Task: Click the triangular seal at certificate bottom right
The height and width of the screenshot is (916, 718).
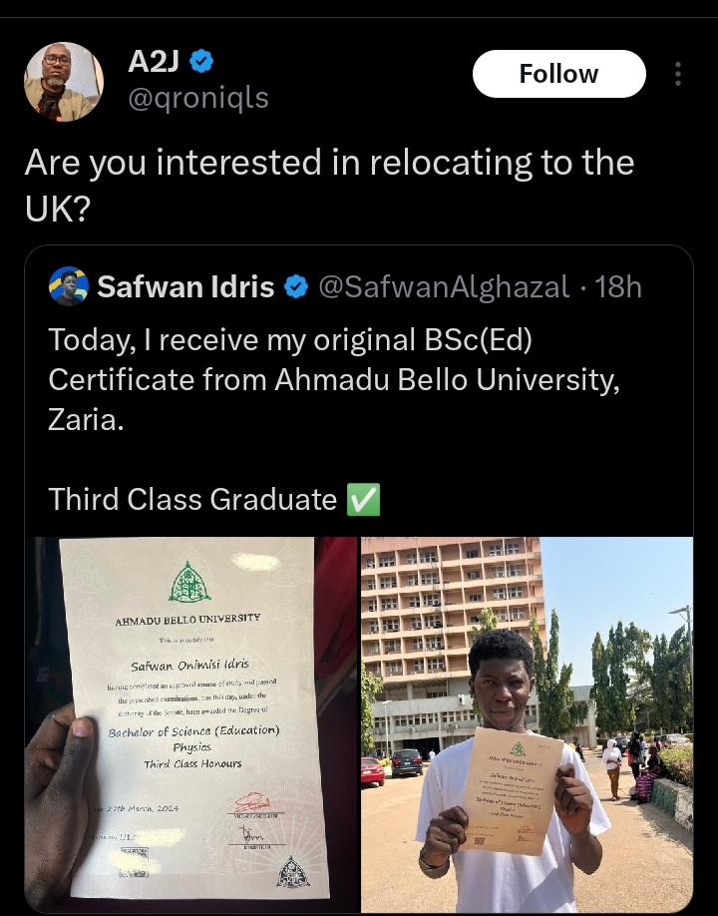Action: click(293, 871)
